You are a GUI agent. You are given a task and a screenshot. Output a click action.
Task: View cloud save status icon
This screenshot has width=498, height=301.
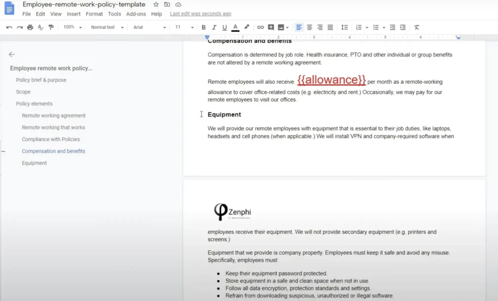tap(178, 4)
